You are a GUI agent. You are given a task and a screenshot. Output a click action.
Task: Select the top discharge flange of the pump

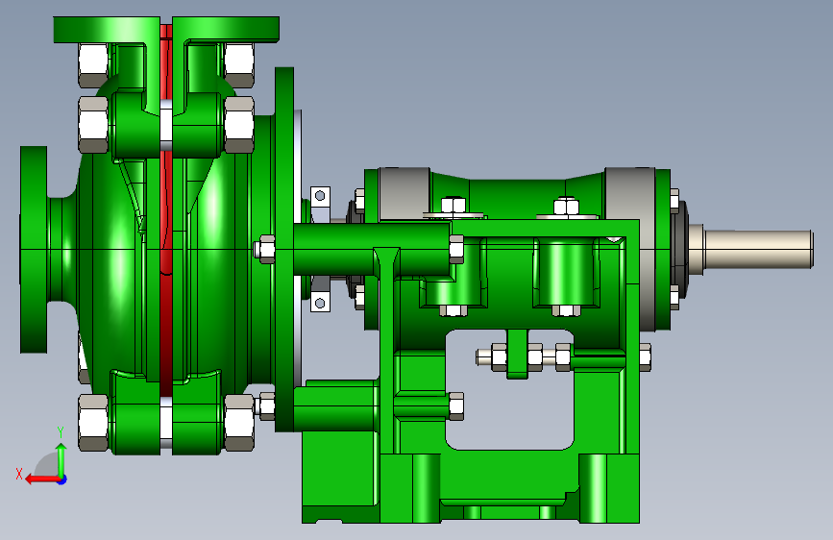pos(166,29)
